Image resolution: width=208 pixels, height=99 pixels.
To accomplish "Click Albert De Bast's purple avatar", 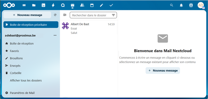I will (66, 26).
